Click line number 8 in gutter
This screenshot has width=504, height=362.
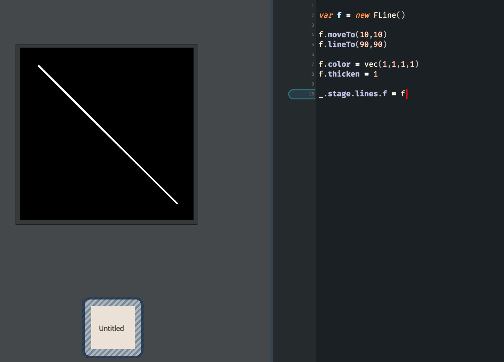point(312,74)
